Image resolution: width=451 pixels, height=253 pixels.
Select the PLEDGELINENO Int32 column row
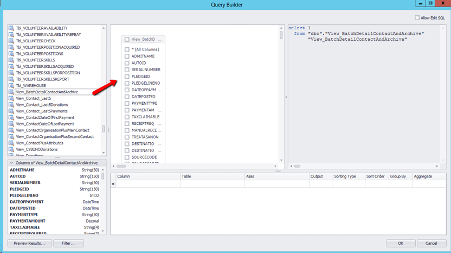(54, 195)
